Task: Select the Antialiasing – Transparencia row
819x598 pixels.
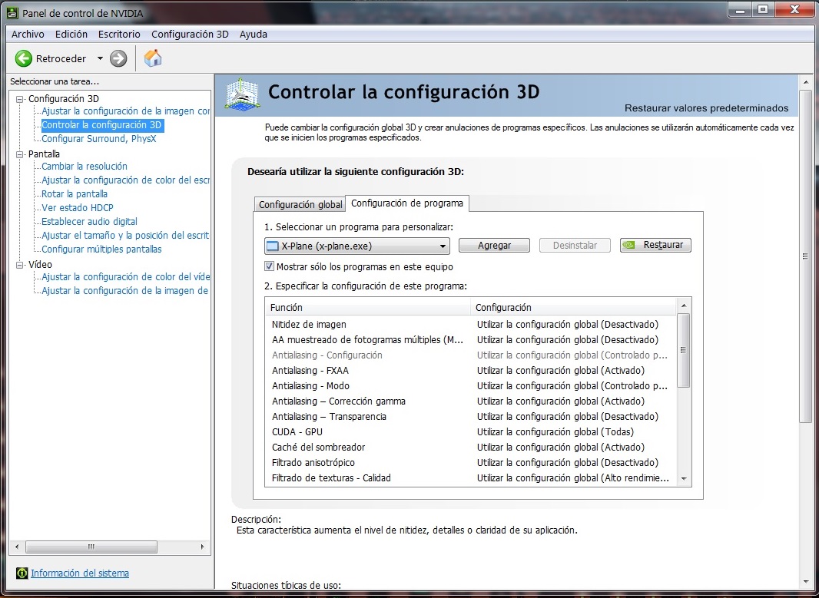Action: coord(471,416)
